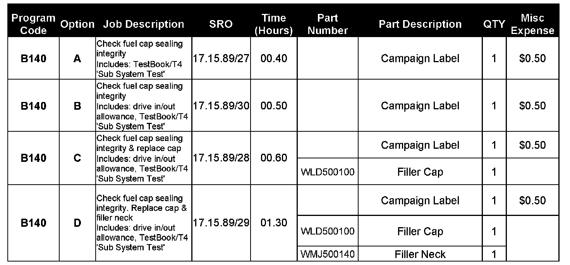Click the Option A cell

pyautogui.click(x=77, y=59)
